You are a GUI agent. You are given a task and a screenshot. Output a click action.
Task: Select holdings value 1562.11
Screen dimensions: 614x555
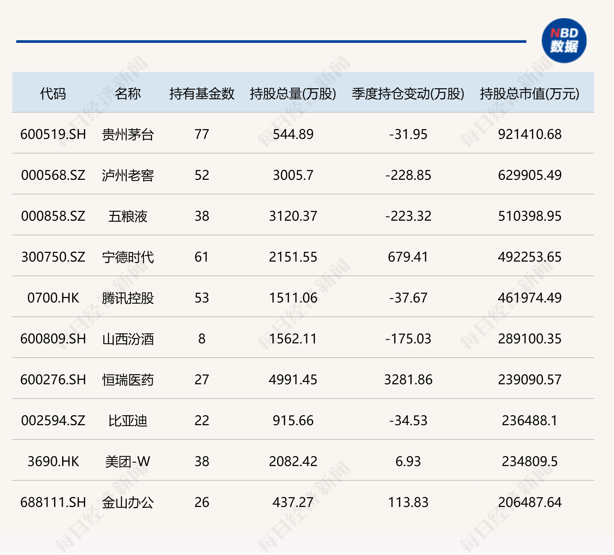[293, 339]
